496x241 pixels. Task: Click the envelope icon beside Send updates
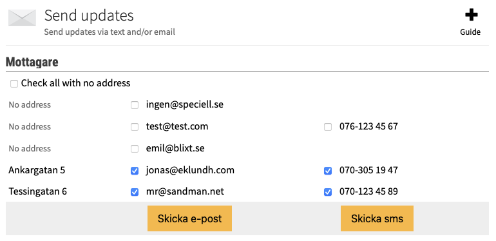22,17
